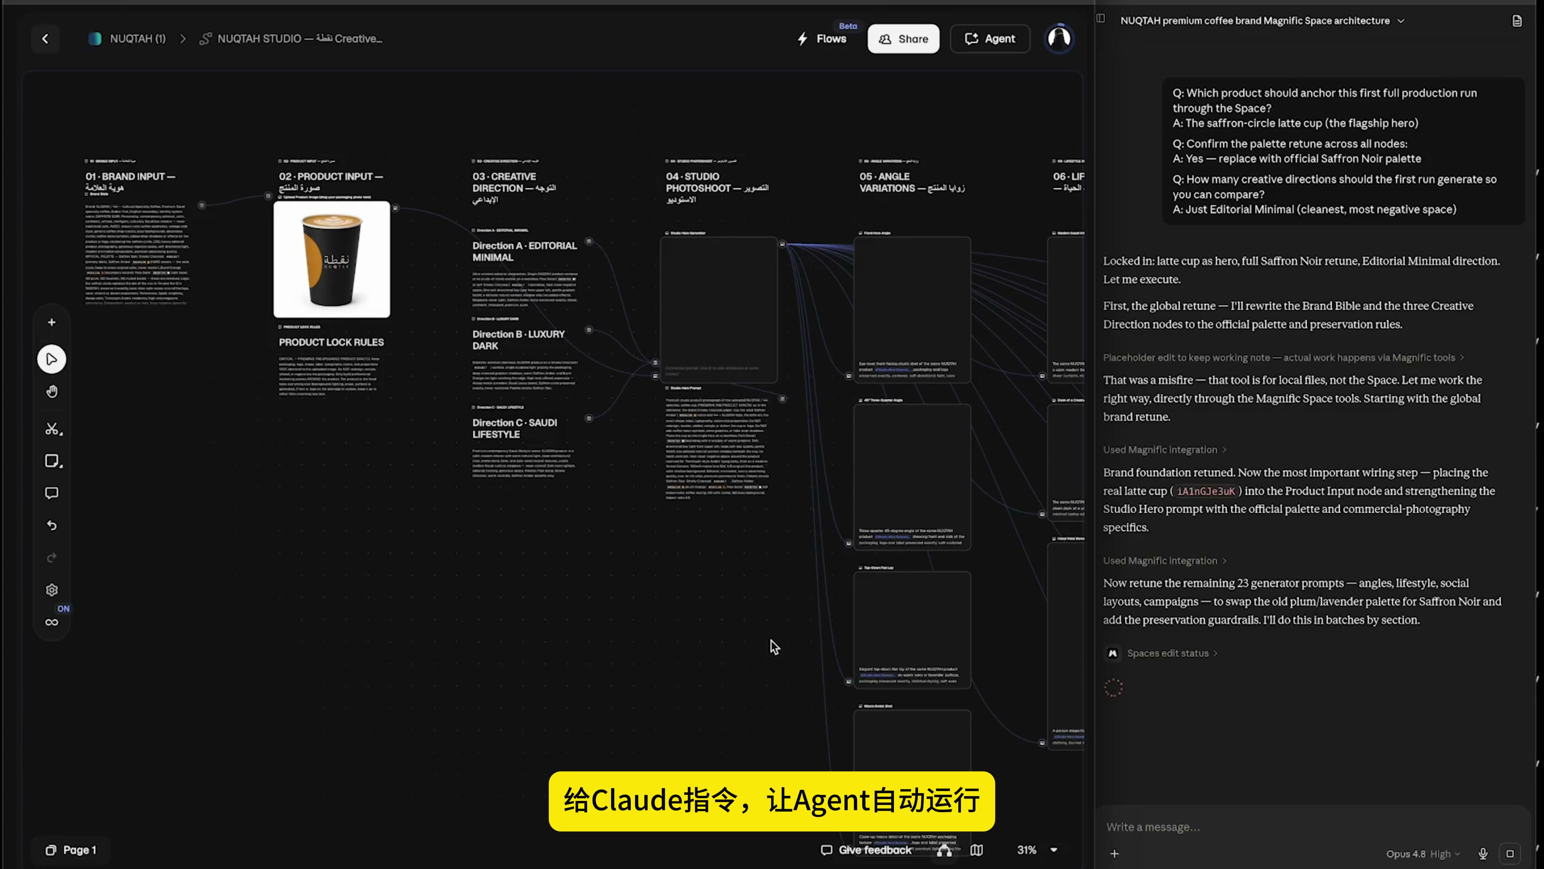Select the pointer selection tool

[51, 359]
